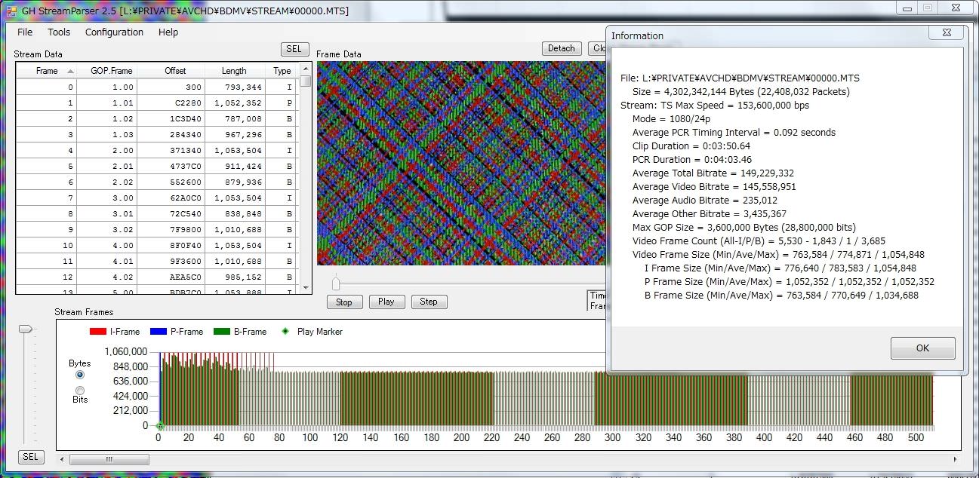Select the Bits radio button
Image resolution: width=979 pixels, height=478 pixels.
80,390
